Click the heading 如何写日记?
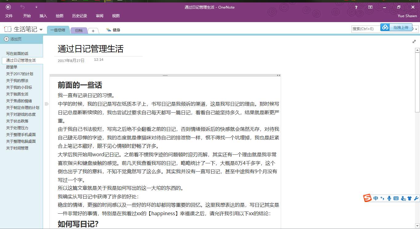The width and height of the screenshot is (420, 229). 78,224
